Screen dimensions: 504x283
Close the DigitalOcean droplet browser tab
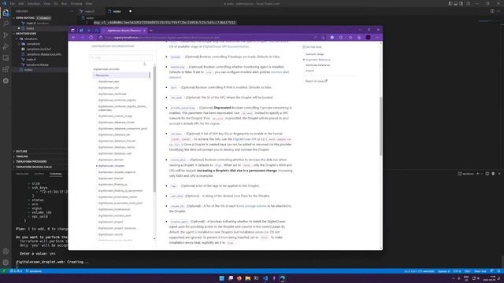pos(144,31)
